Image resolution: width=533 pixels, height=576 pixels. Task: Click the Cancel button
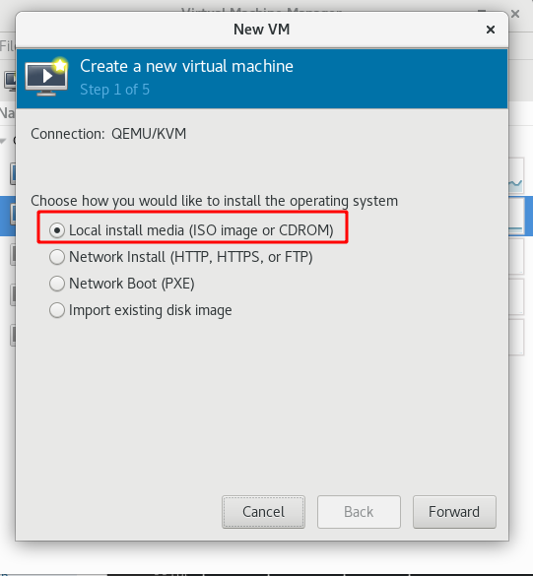[263, 512]
